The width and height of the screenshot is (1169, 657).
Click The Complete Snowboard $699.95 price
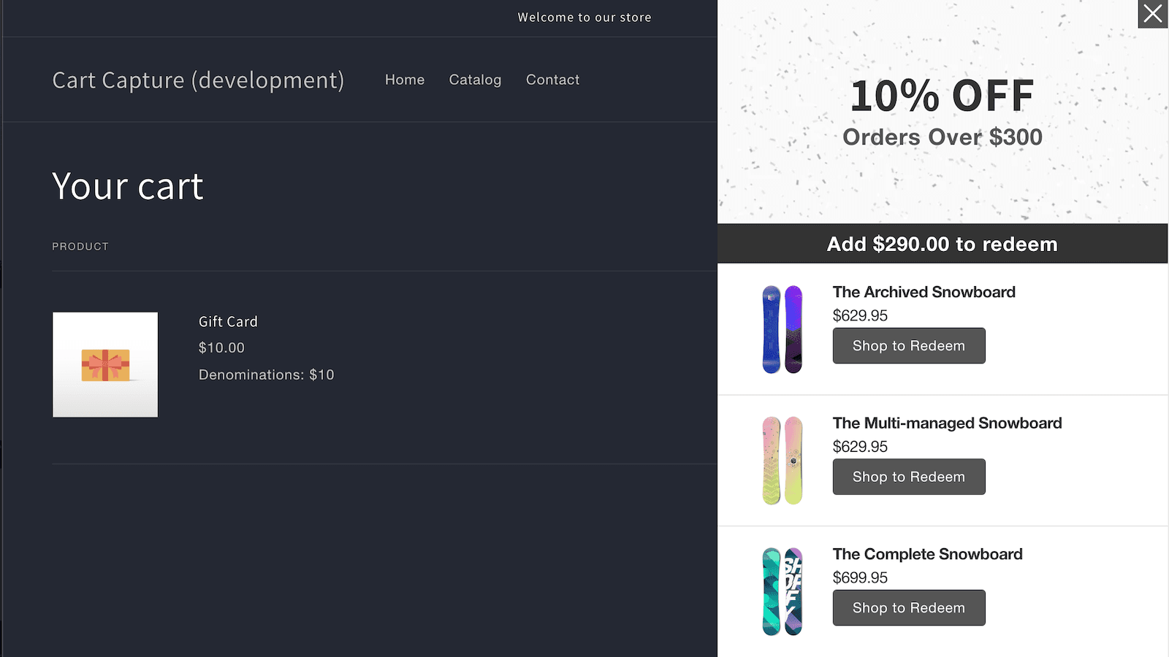tap(860, 577)
